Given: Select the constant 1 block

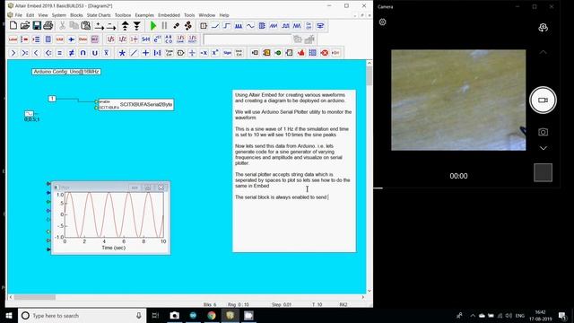Looking at the screenshot, I should pos(52,99).
